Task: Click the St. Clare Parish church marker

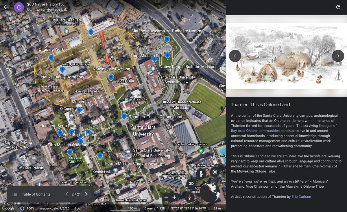Action: [x=30, y=176]
